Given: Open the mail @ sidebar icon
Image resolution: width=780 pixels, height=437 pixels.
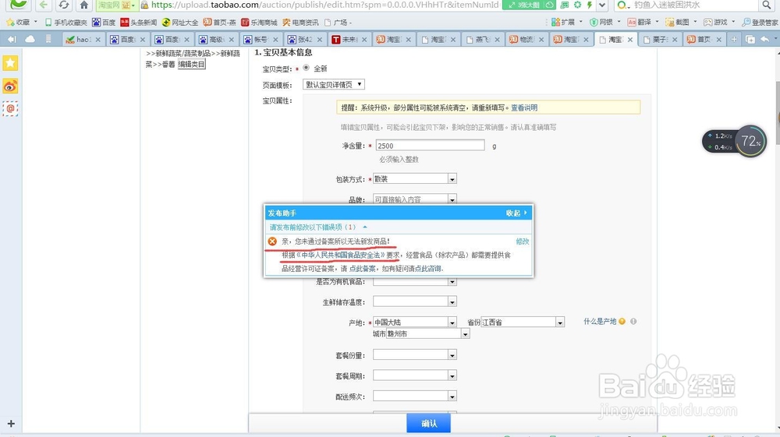Looking at the screenshot, I should coord(10,108).
